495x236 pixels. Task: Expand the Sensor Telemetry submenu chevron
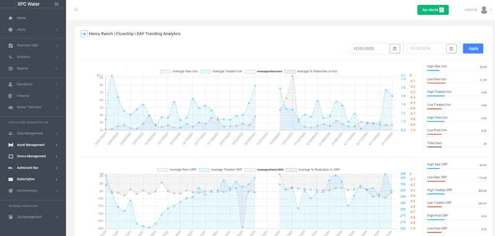[56, 107]
